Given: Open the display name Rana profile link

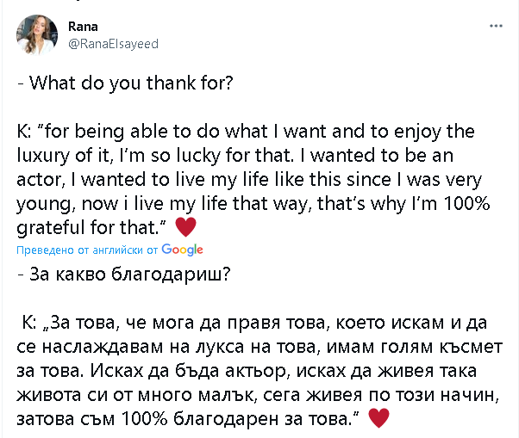Looking at the screenshot, I should pos(84,26).
